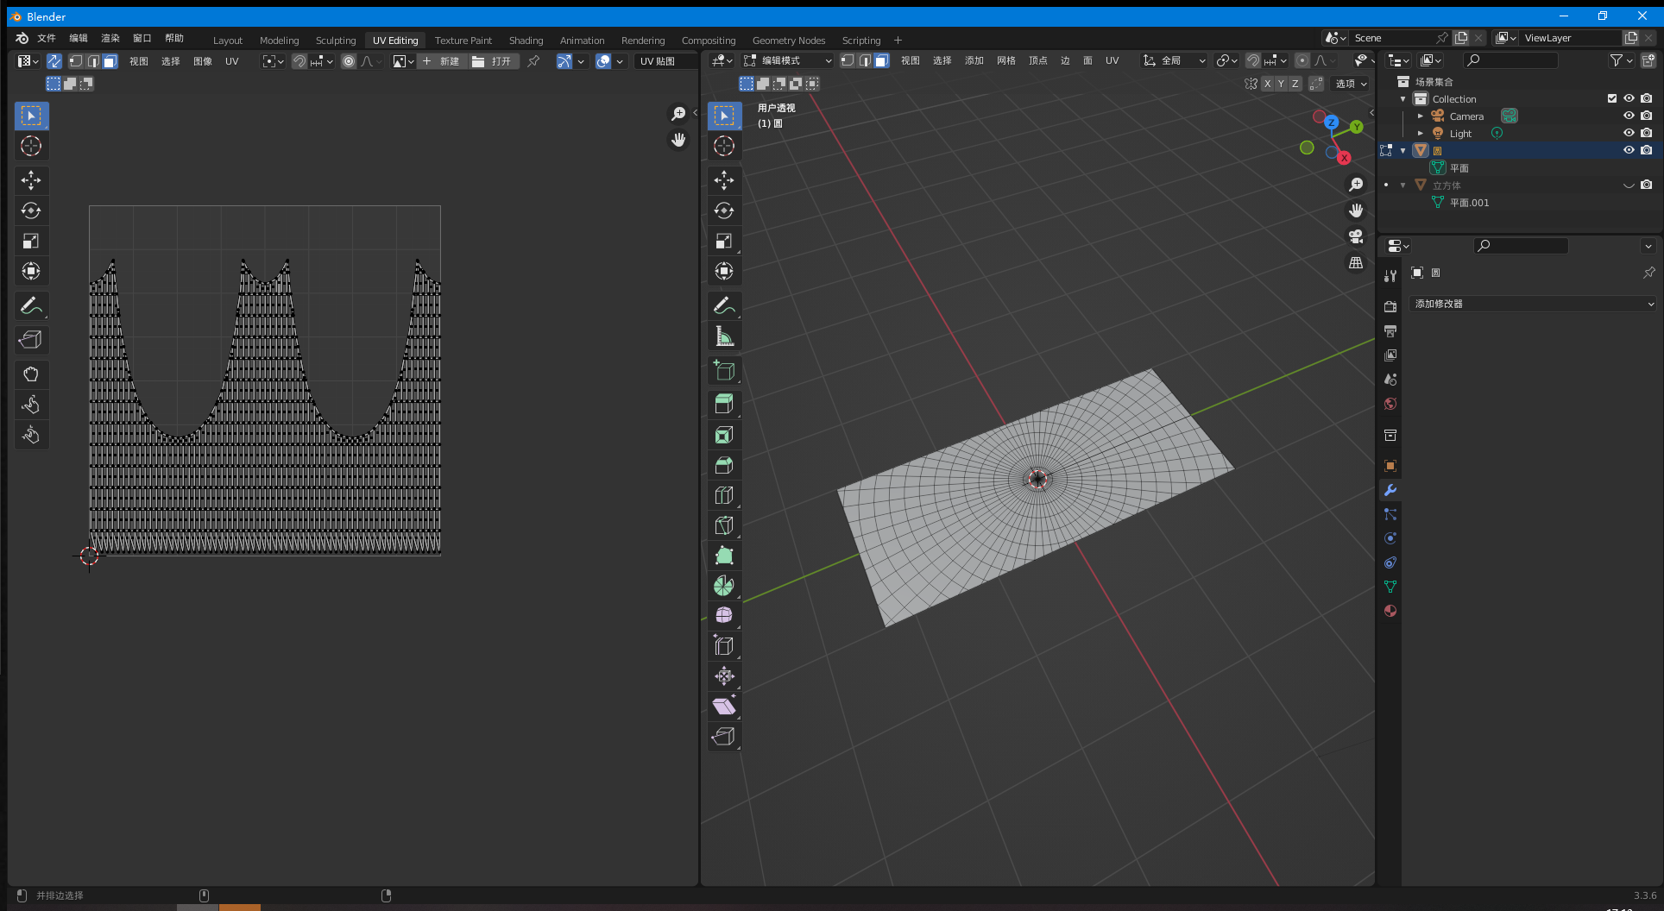Enable face select mode in 3D viewport

[x=881, y=60]
